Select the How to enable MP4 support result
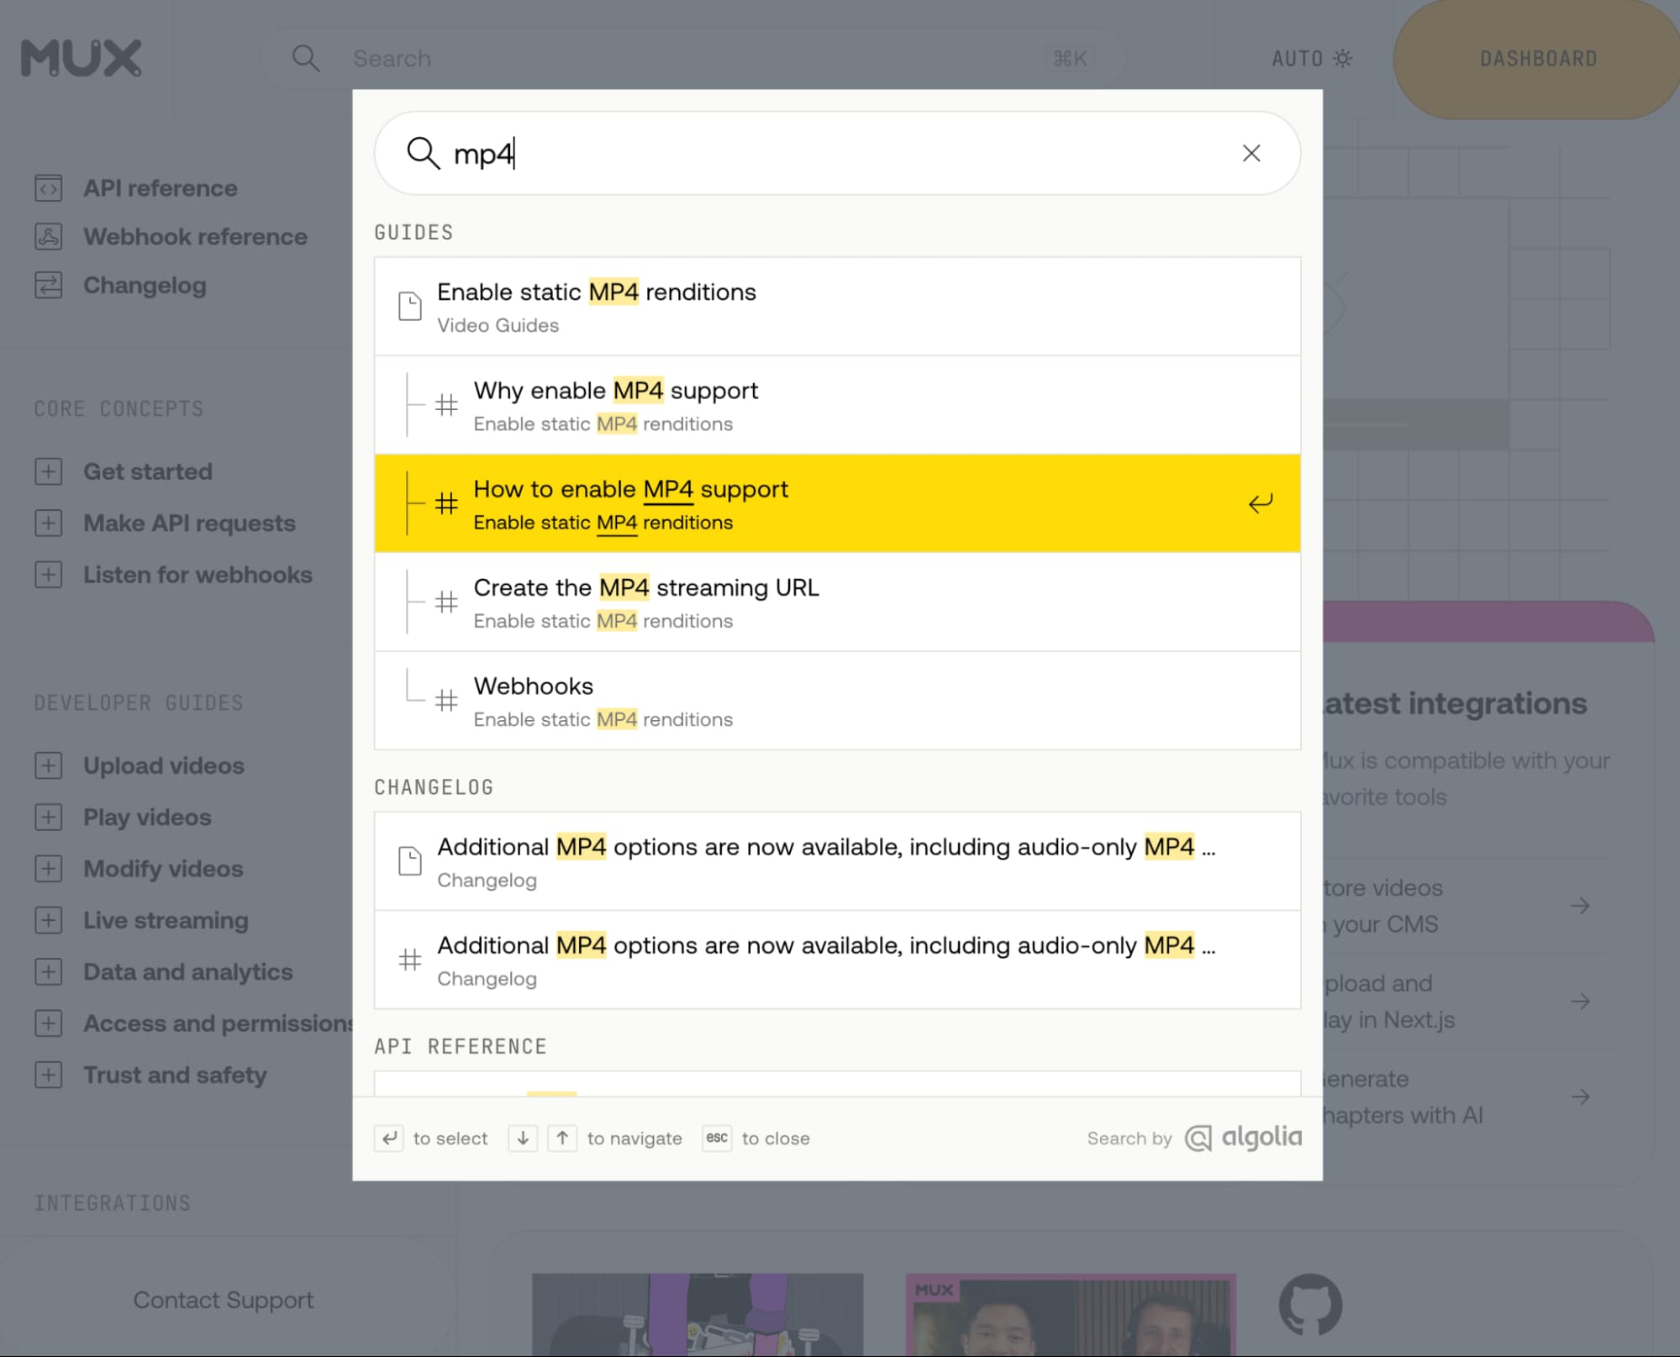1680x1357 pixels. tap(837, 503)
